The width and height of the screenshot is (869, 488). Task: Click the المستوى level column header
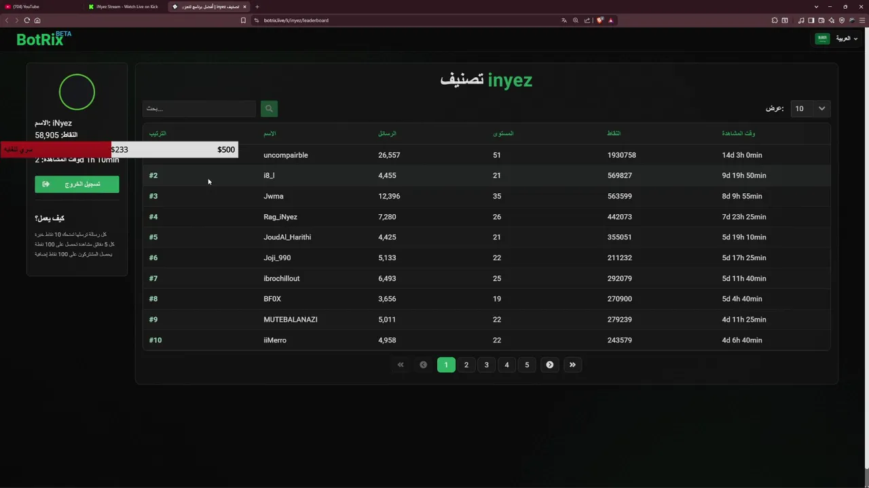[503, 134]
